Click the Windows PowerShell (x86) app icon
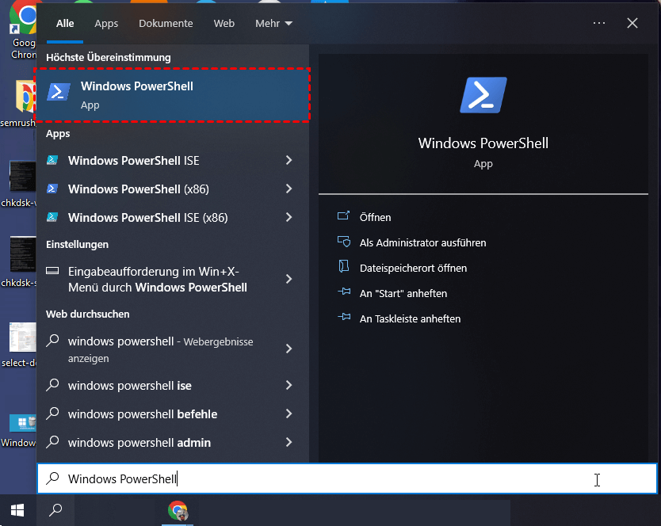The image size is (661, 526). [x=52, y=189]
